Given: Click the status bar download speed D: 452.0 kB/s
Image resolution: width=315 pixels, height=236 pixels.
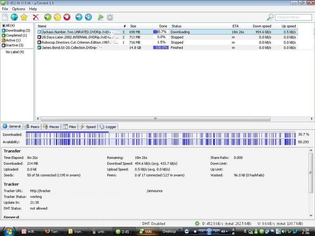Looking at the screenshot, I should [x=227, y=223].
